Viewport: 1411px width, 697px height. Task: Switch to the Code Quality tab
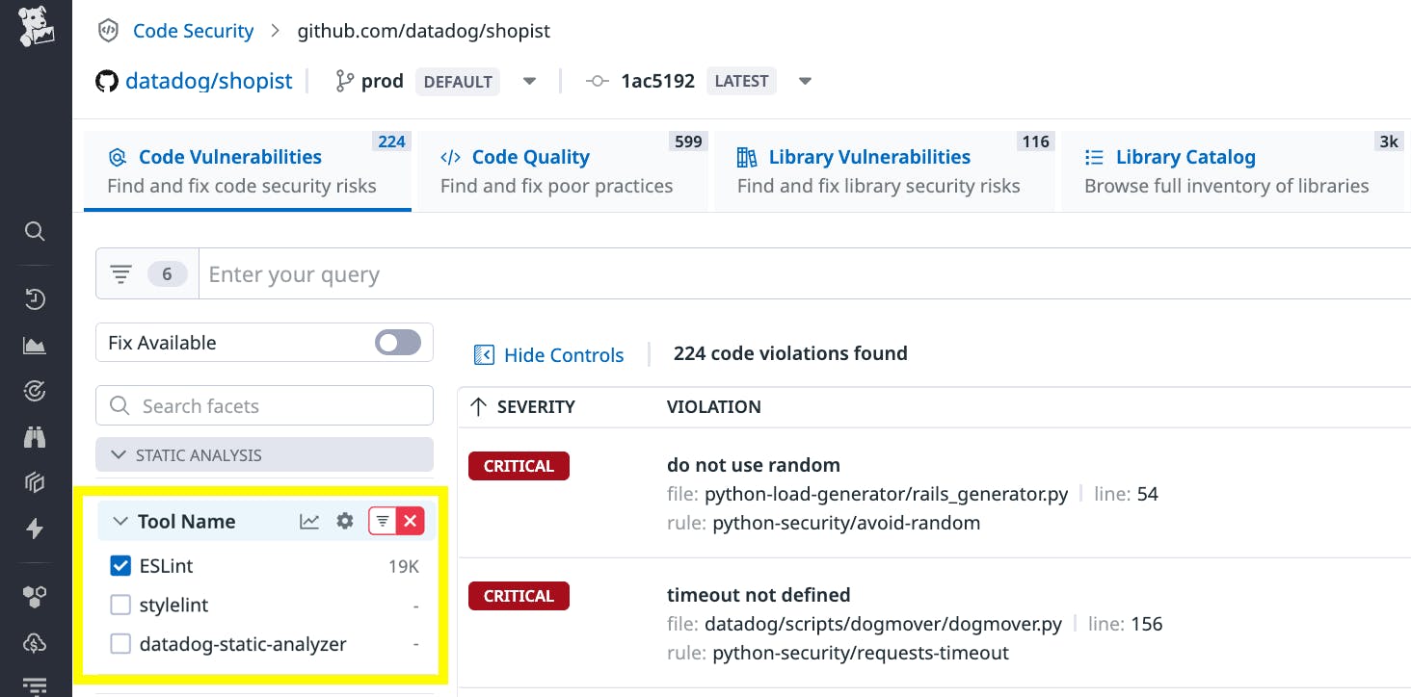[530, 157]
